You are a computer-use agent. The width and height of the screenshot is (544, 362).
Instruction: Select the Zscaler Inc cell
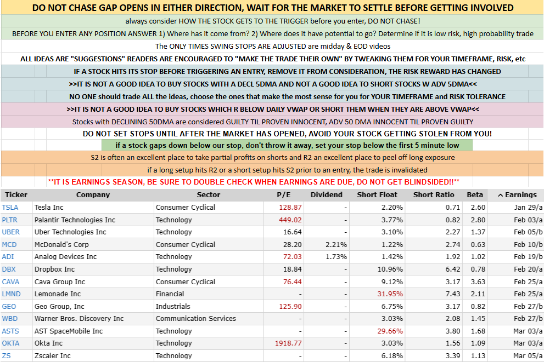(93, 355)
